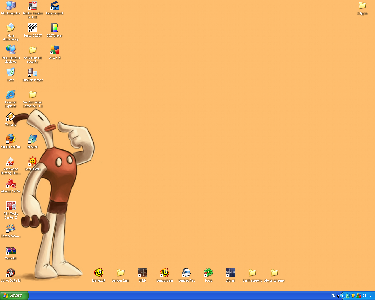Click the Abyss game shortcut
375x300 pixels.
click(231, 273)
